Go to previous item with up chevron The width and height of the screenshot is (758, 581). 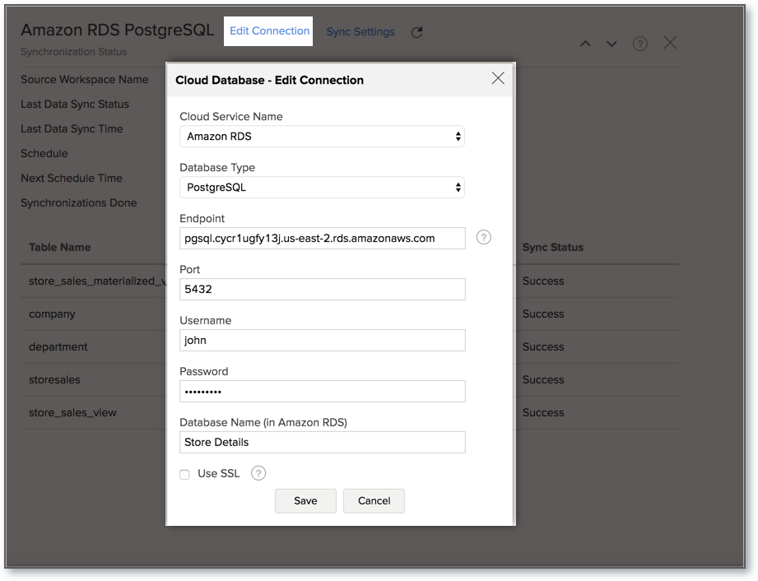coord(585,44)
